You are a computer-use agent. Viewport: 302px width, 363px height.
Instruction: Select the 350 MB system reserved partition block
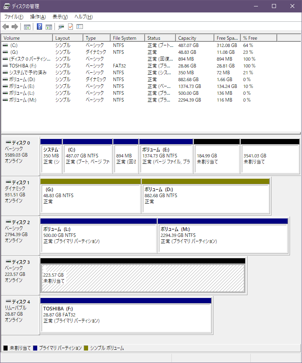point(51,156)
